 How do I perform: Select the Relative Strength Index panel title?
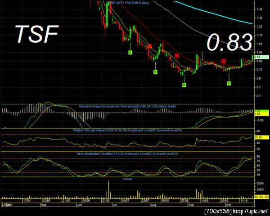(128, 130)
